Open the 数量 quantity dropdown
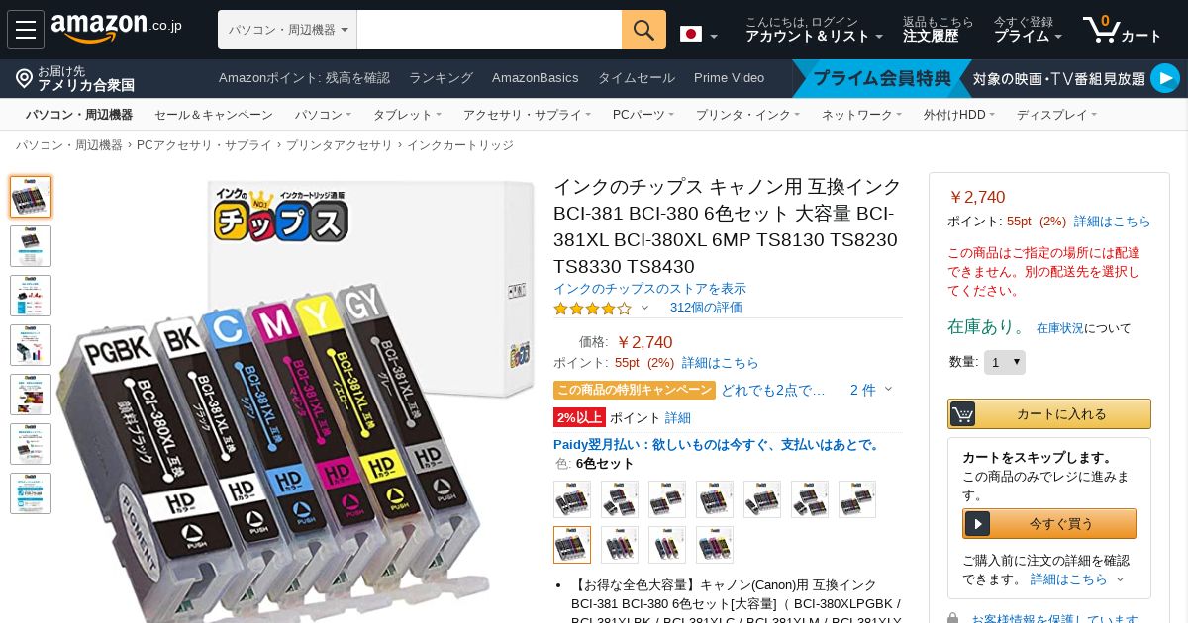Screen dimensions: 1188x623 pos(1005,363)
